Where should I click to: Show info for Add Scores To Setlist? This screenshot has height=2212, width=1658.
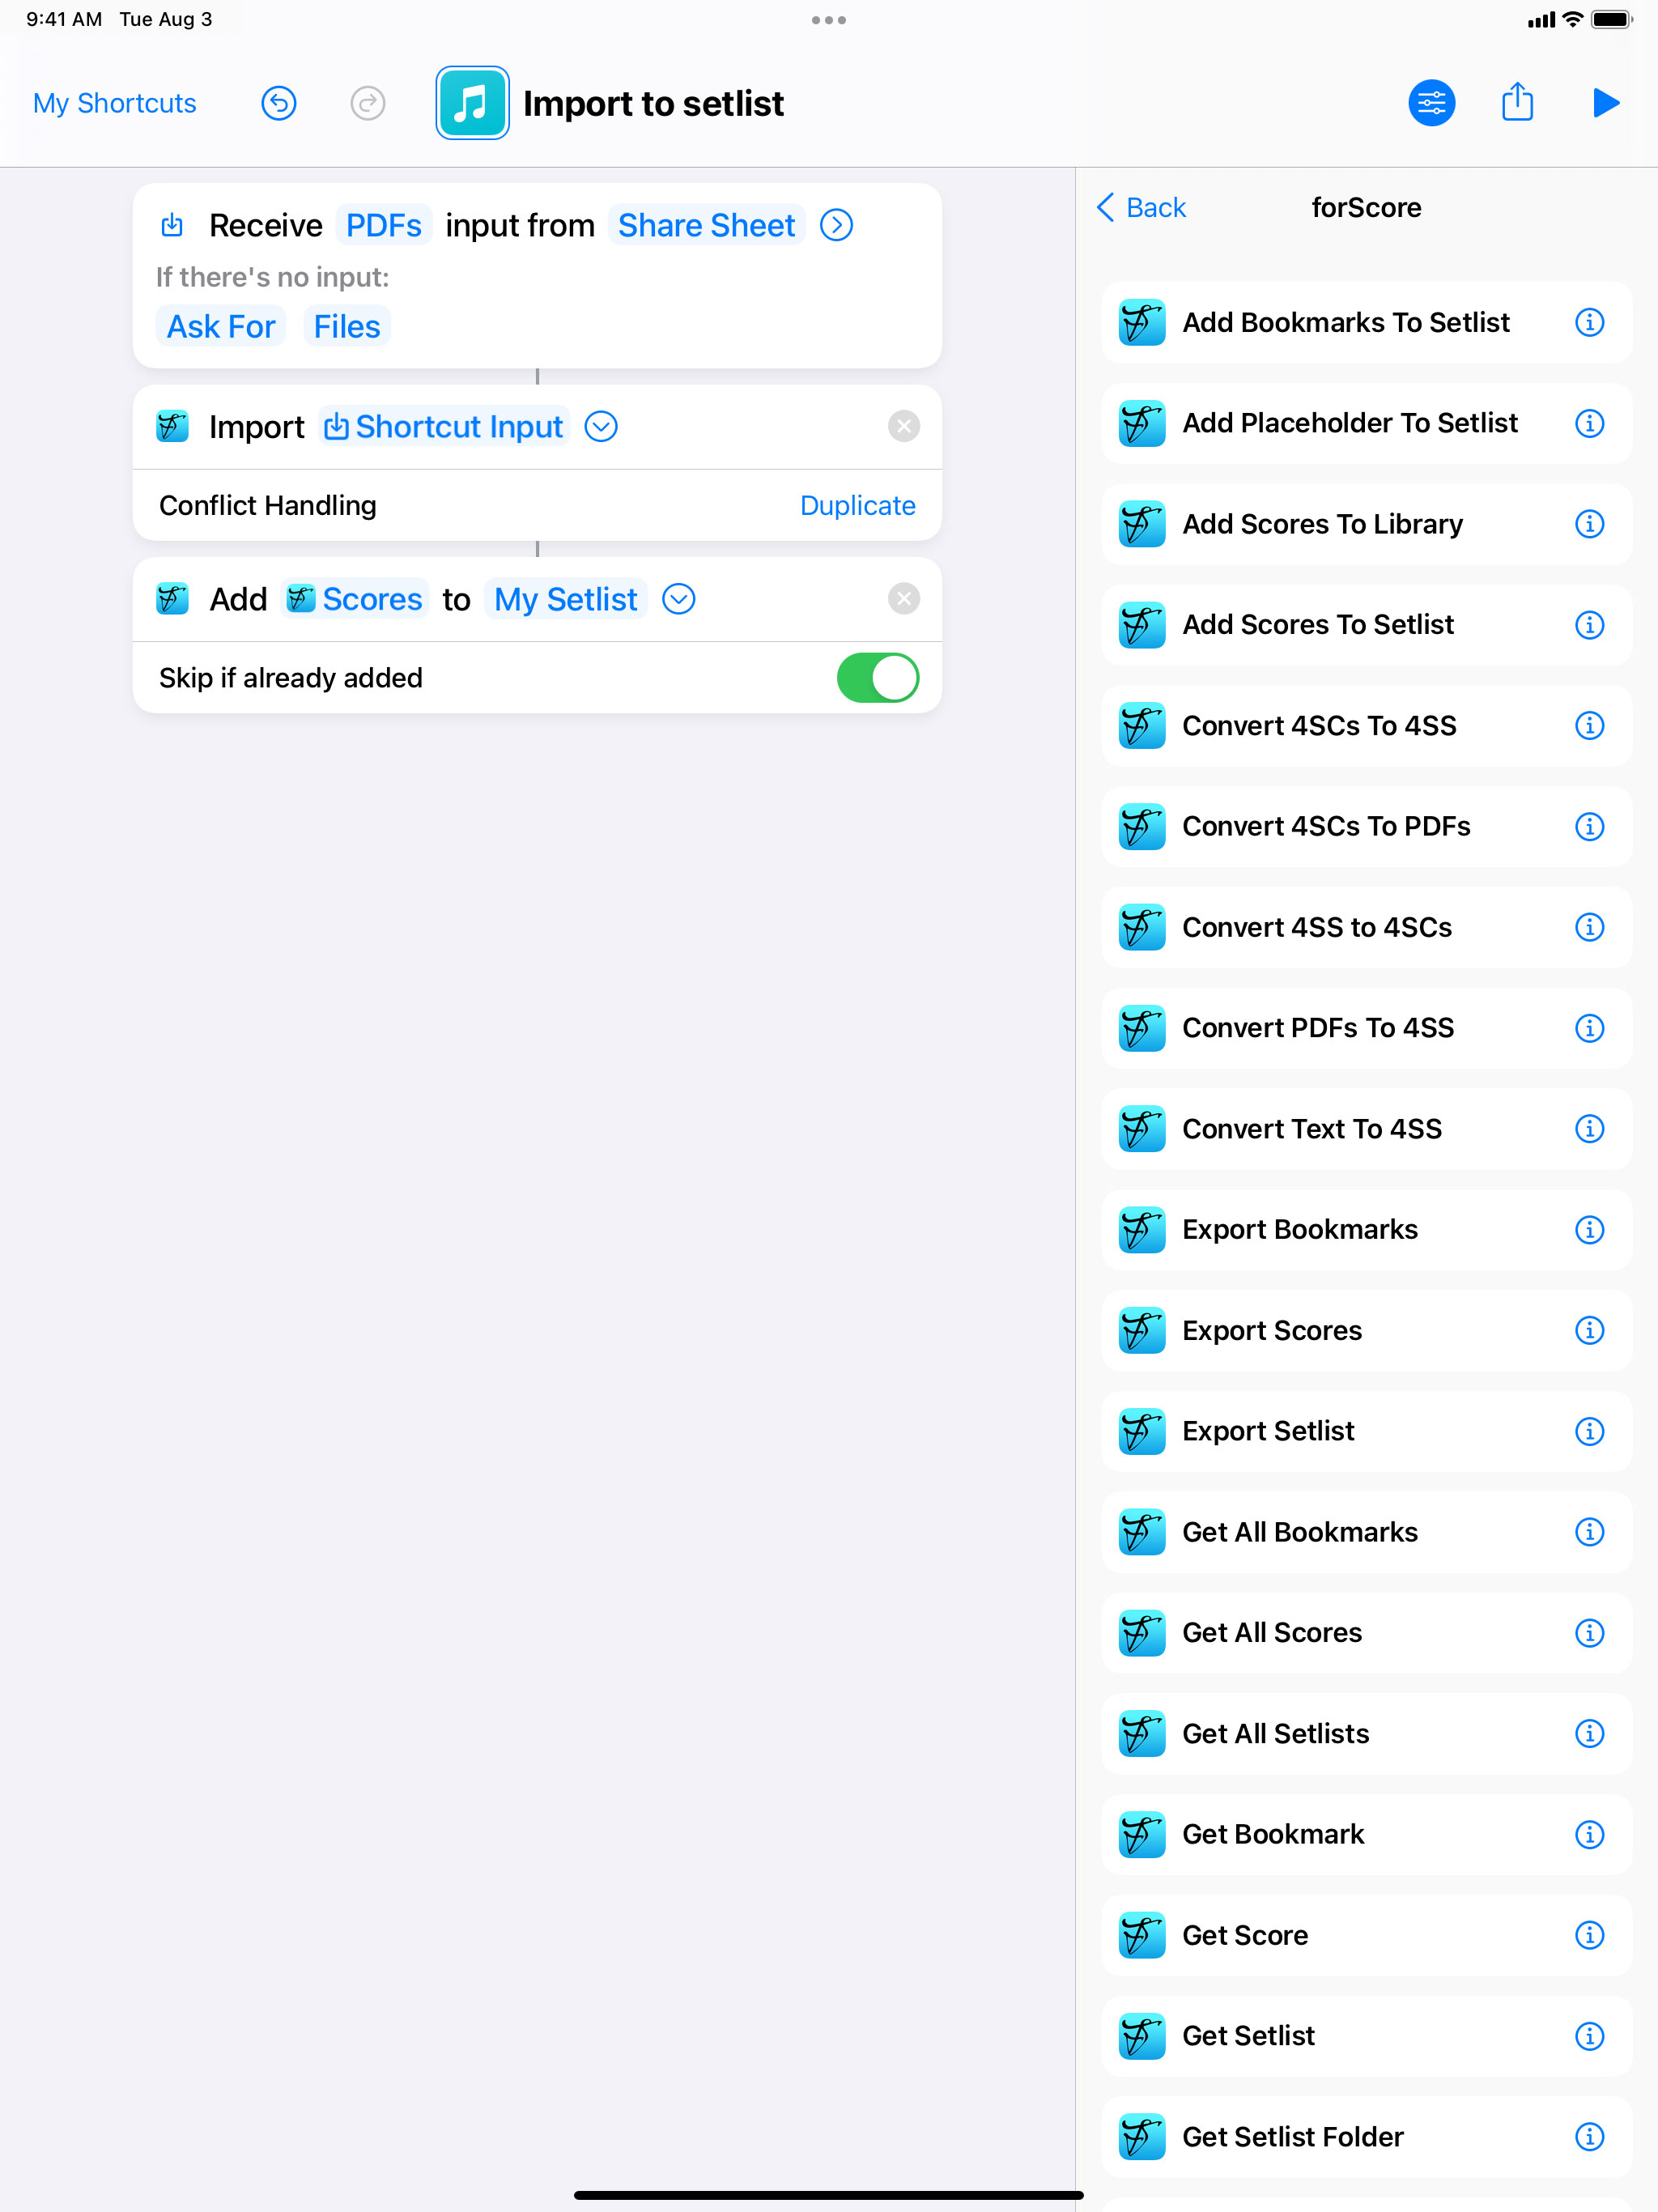(1590, 625)
